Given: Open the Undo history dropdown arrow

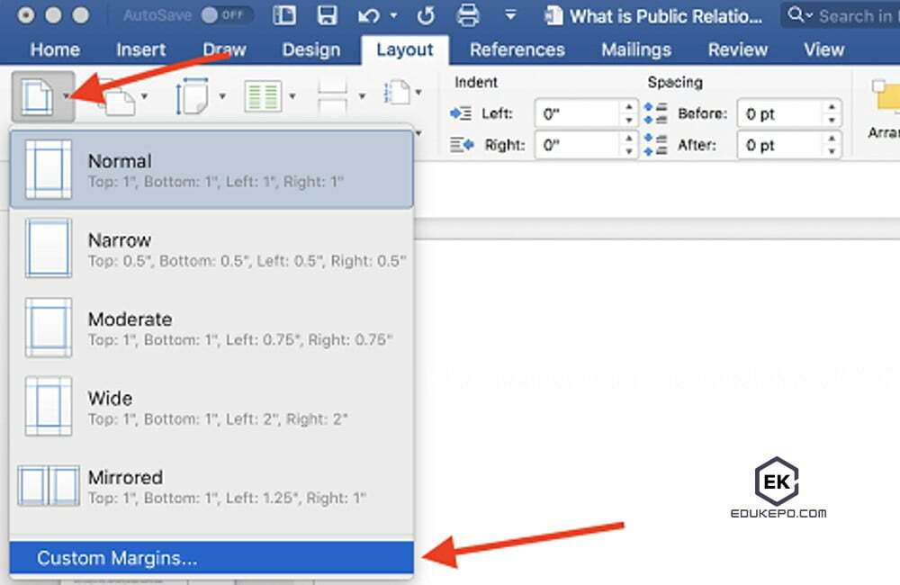Looking at the screenshot, I should [393, 15].
